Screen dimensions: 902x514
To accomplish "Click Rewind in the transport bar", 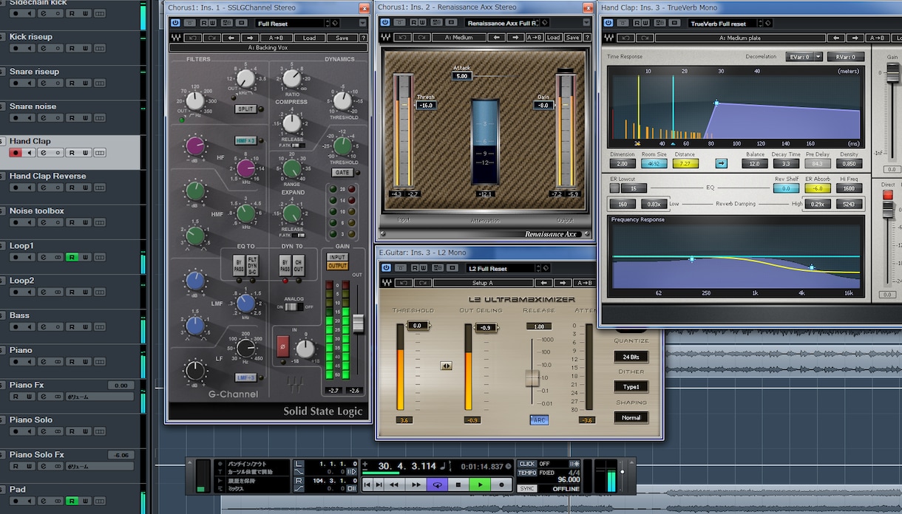I will pos(396,484).
